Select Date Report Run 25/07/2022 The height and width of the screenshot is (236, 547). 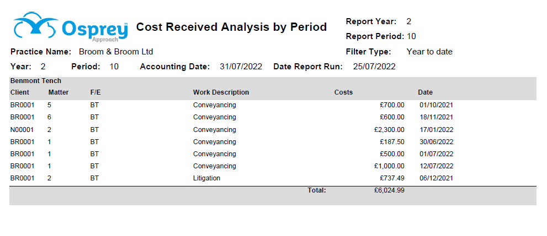[374, 67]
